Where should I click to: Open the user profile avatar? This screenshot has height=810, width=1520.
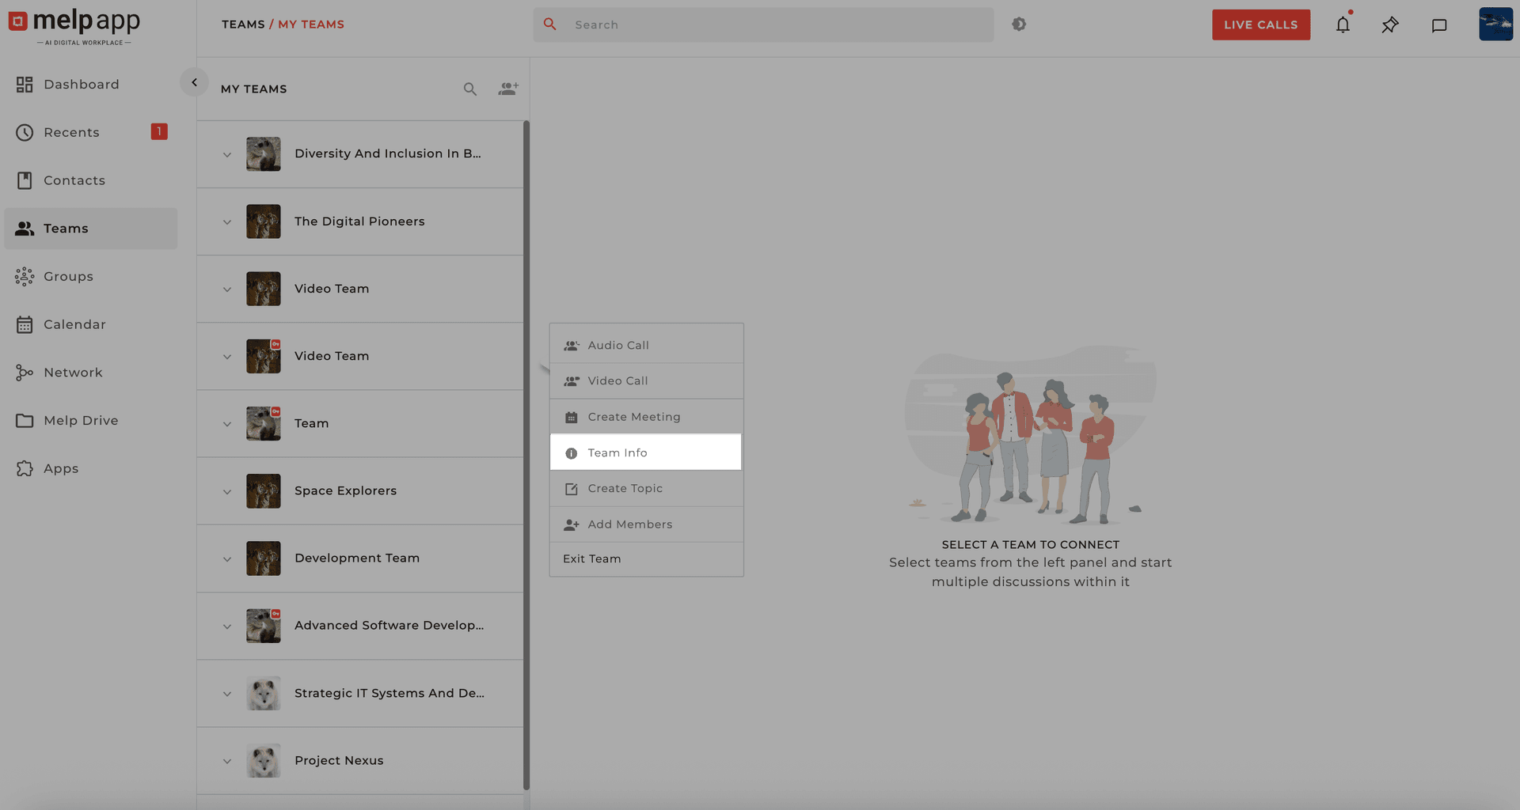[x=1495, y=24]
